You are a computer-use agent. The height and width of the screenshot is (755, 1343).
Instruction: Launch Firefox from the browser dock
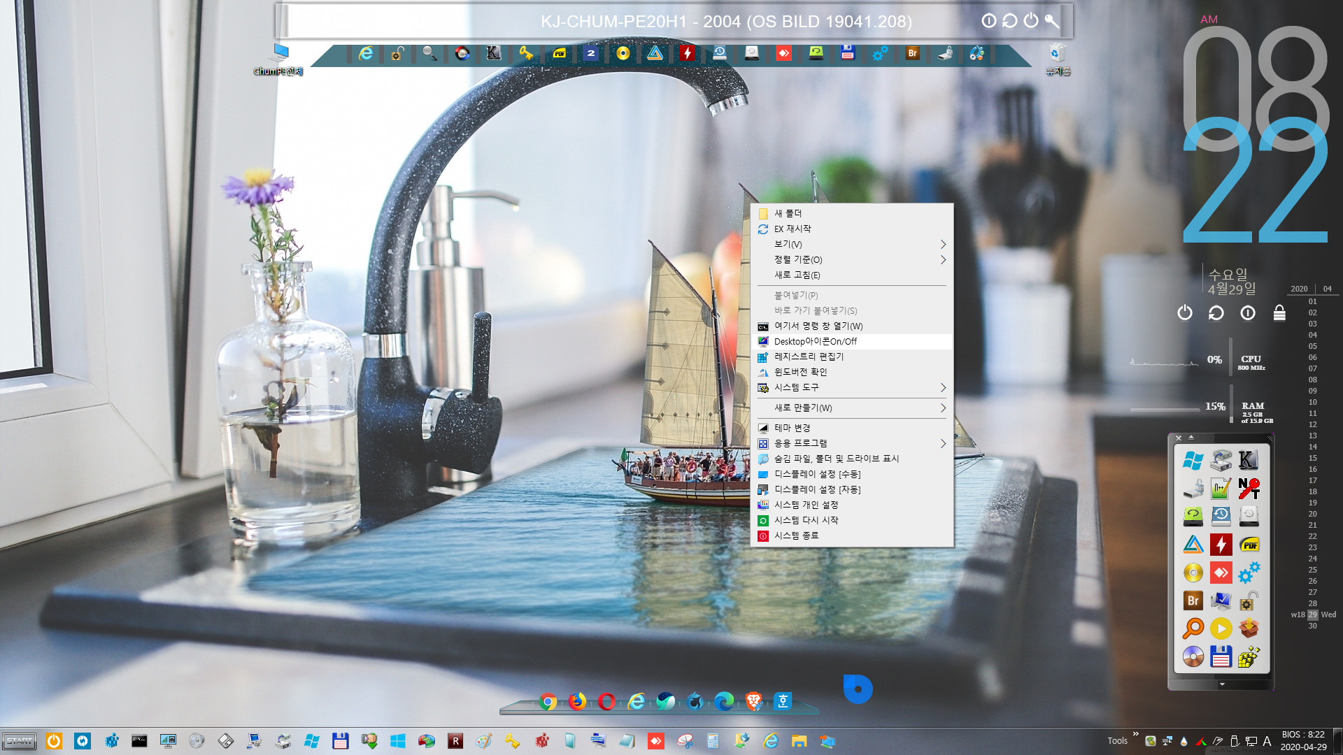click(578, 701)
